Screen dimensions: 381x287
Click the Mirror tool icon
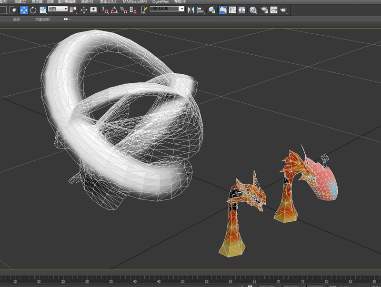190,10
